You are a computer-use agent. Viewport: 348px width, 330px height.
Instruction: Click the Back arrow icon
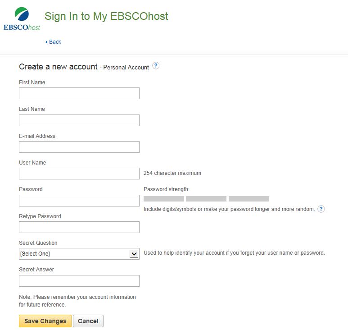pos(46,42)
